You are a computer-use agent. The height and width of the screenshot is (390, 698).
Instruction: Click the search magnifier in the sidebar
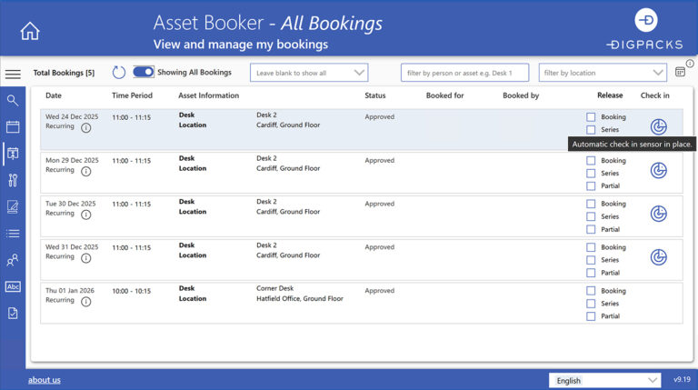pyautogui.click(x=13, y=101)
